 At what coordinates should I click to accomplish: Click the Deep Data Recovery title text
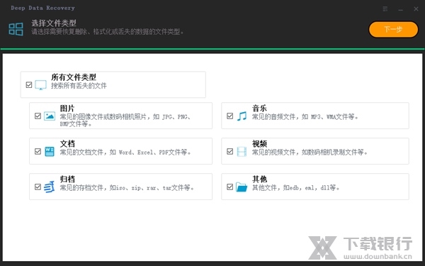click(42, 8)
